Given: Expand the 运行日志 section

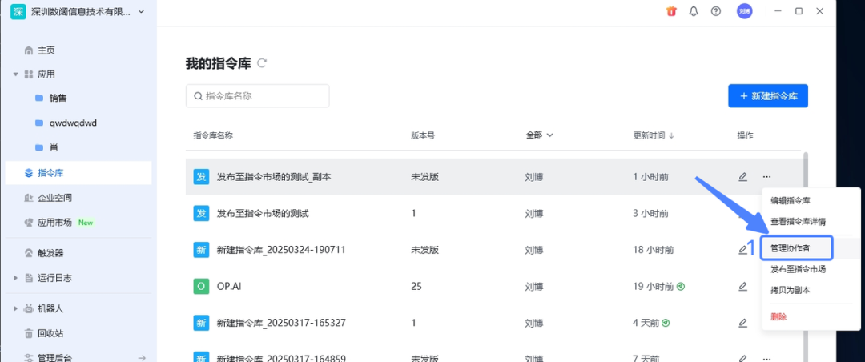Looking at the screenshot, I should 15,278.
